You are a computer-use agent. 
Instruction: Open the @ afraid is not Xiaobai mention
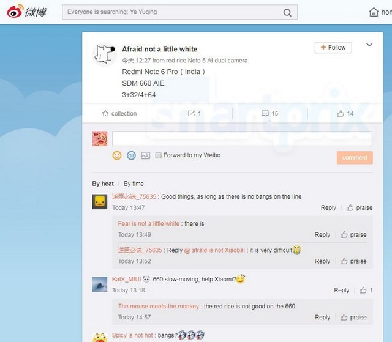pyautogui.click(x=214, y=250)
